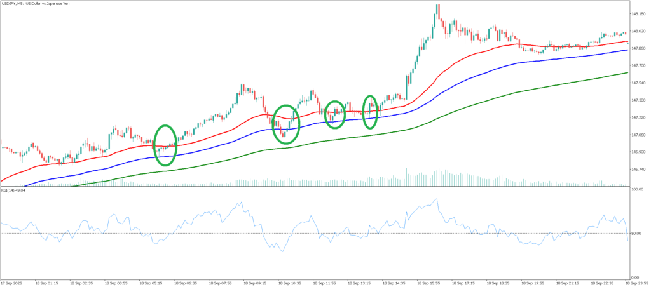Click the 147.060 price axis label
Image resolution: width=651 pixels, height=287 pixels.
(639, 135)
